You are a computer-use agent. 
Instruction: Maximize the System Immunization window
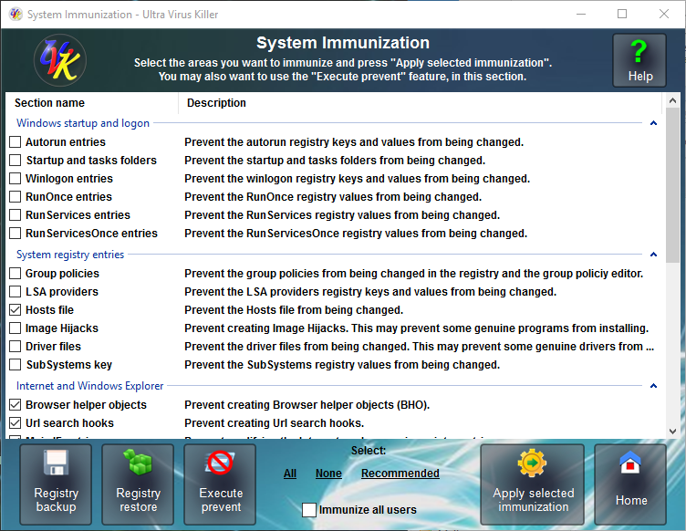click(x=622, y=14)
